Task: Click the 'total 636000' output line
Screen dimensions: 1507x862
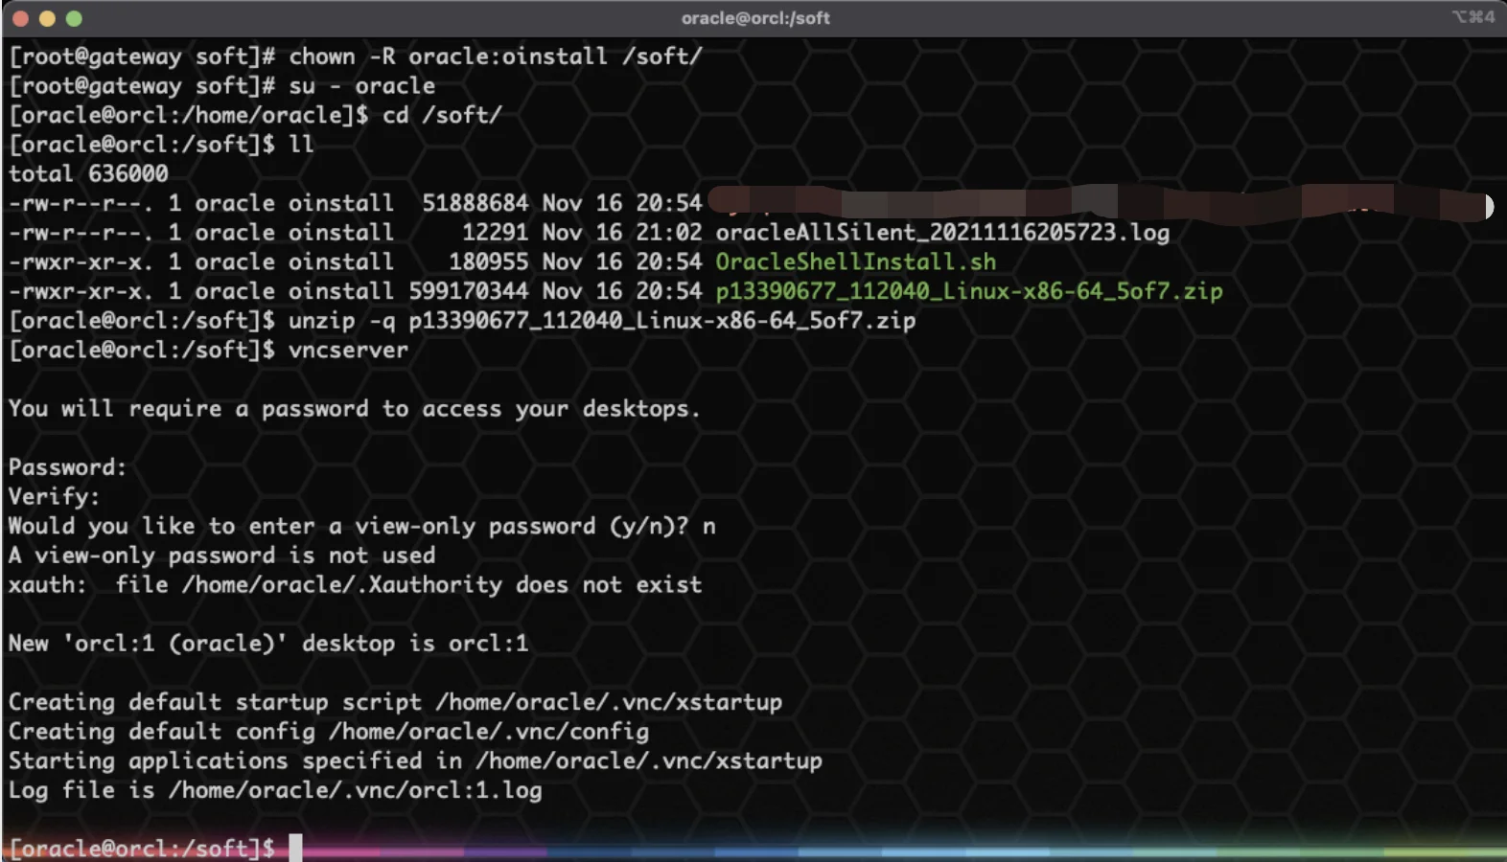Action: click(88, 174)
